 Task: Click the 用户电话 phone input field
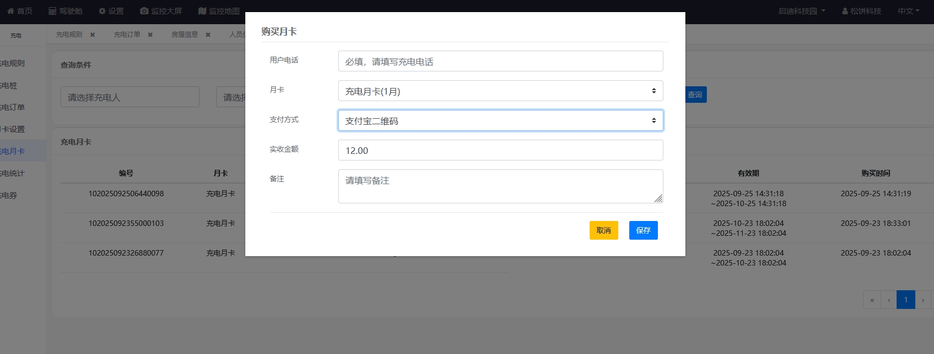[500, 62]
